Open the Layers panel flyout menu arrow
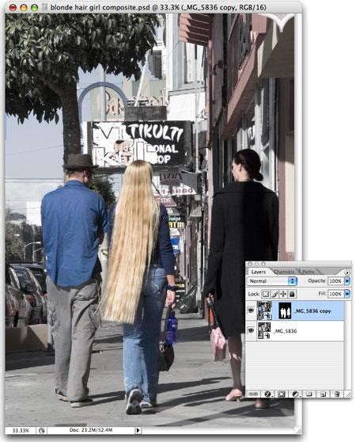Viewport: 356px width, 442px height. pyautogui.click(x=347, y=272)
